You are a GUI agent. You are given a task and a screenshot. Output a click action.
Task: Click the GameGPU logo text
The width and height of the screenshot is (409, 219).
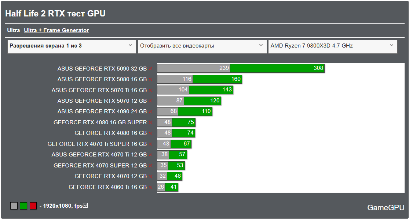[386, 208]
